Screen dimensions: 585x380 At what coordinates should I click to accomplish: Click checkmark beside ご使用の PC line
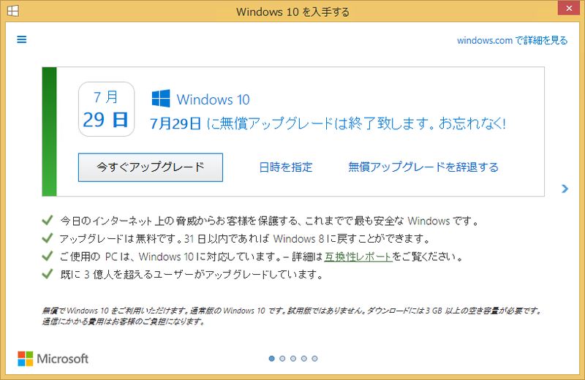pyautogui.click(x=48, y=256)
